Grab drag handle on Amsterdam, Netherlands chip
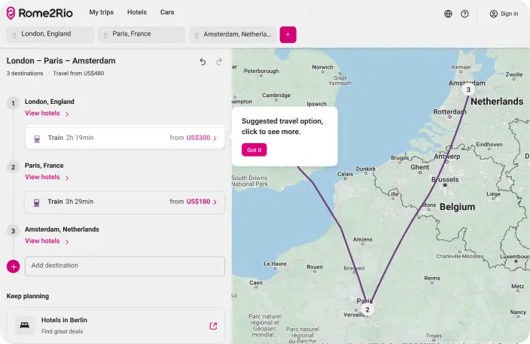 (x=196, y=35)
